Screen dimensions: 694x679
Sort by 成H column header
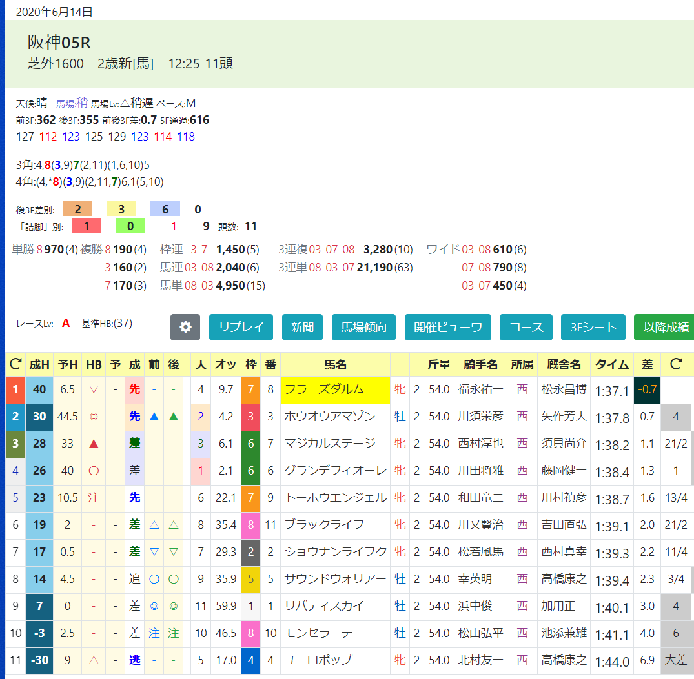pyautogui.click(x=39, y=365)
